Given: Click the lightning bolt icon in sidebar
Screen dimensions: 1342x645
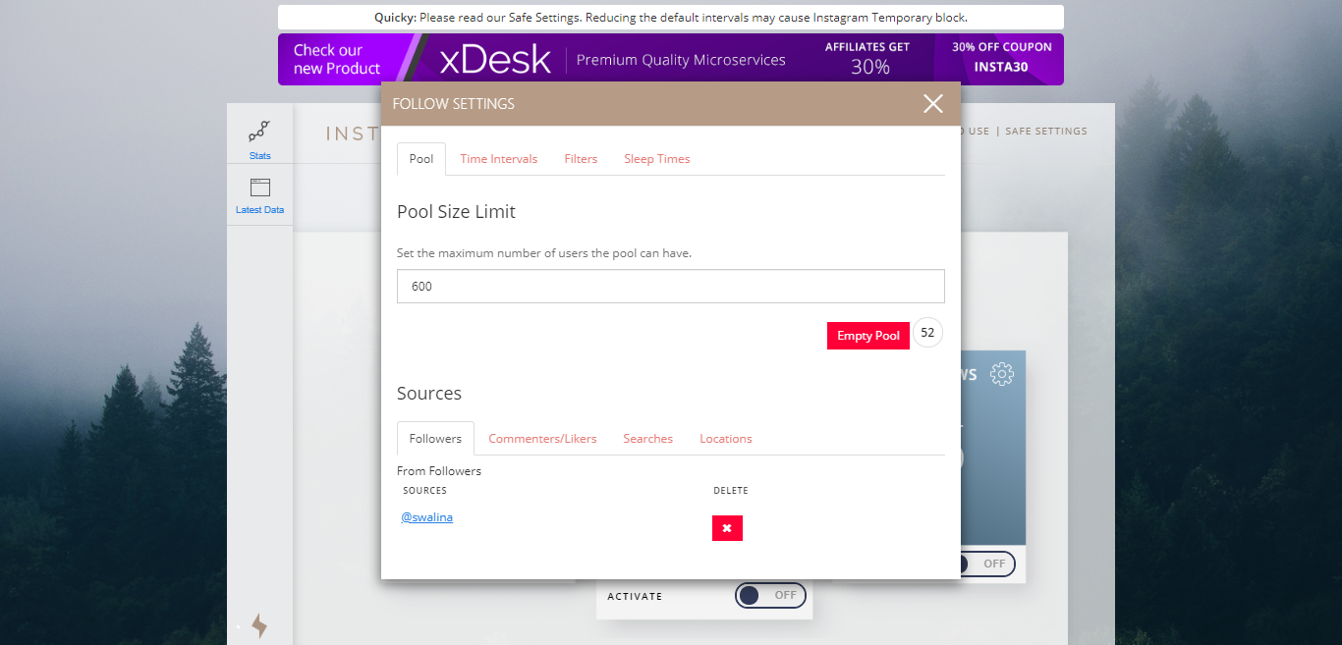Looking at the screenshot, I should [x=259, y=625].
